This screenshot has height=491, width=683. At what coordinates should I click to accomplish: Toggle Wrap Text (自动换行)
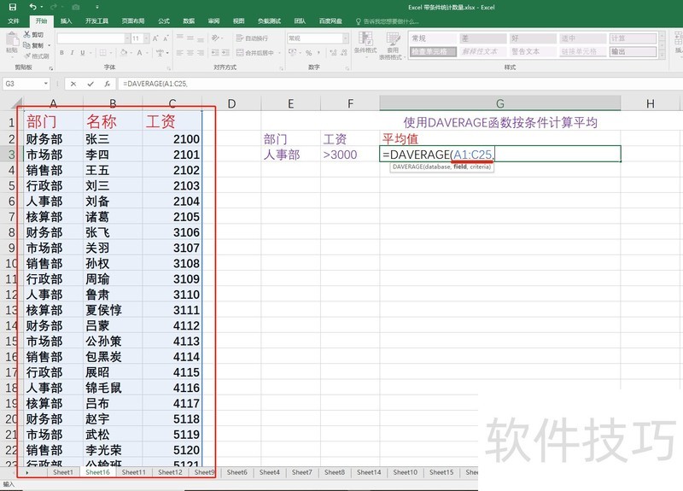[253, 38]
